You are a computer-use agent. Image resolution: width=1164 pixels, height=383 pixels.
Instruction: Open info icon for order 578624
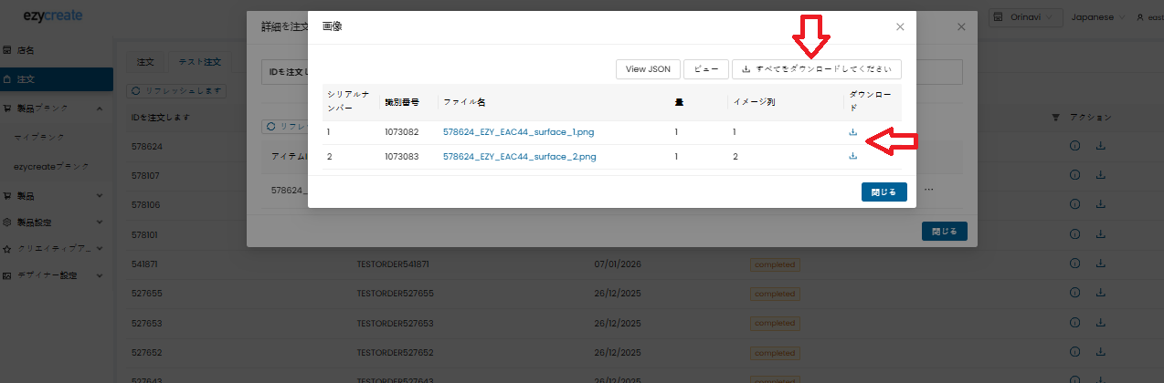point(1075,146)
